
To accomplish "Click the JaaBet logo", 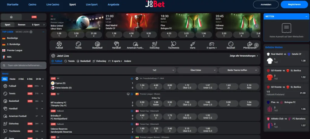I will click(155, 4).
